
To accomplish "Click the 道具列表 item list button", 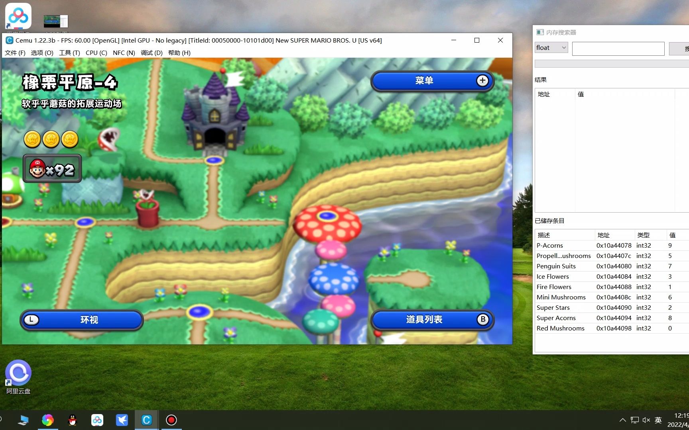I will (432, 319).
